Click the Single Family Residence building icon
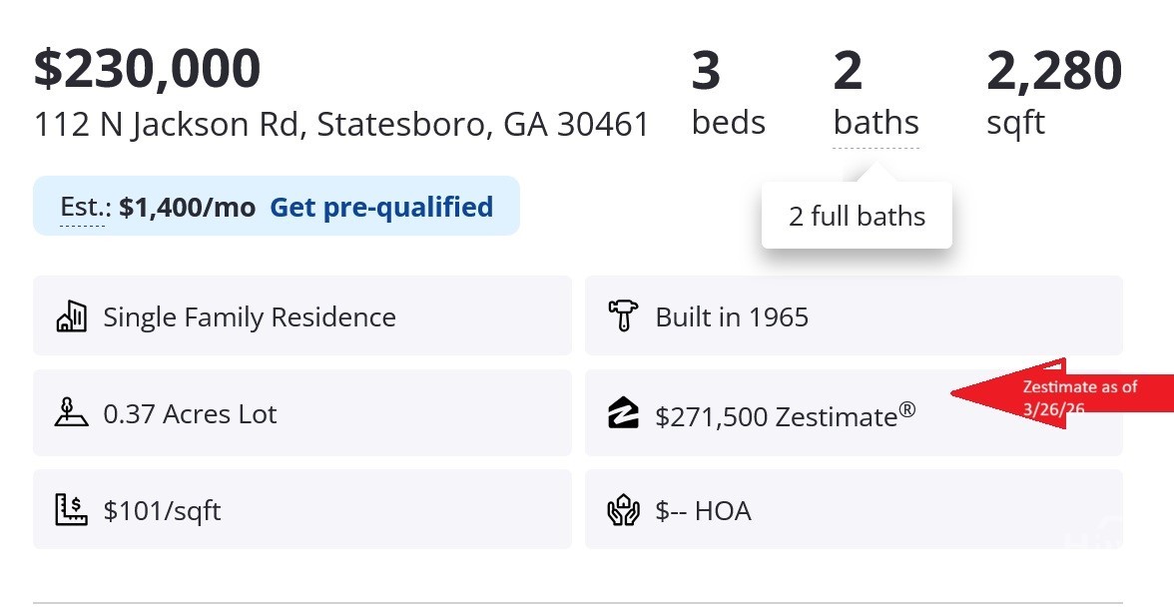The width and height of the screenshot is (1174, 610). coord(71,317)
